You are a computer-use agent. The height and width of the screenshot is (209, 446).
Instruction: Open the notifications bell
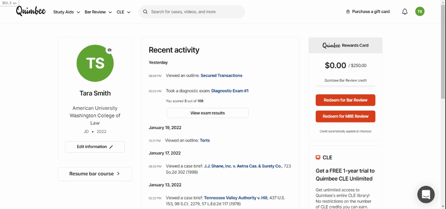pyautogui.click(x=405, y=12)
